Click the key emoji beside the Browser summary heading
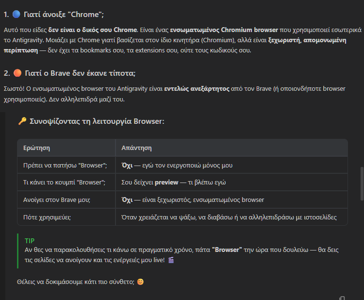The image size is (364, 300). tap(22, 121)
